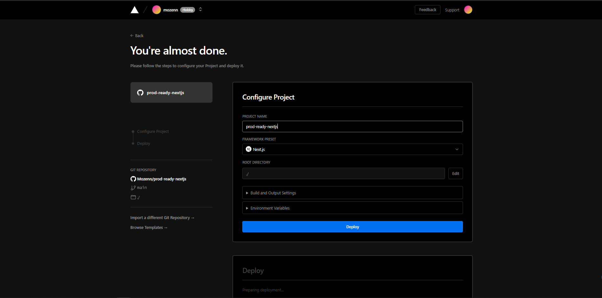Edit the root directory
Screen dimensions: 602x298
click(x=456, y=173)
